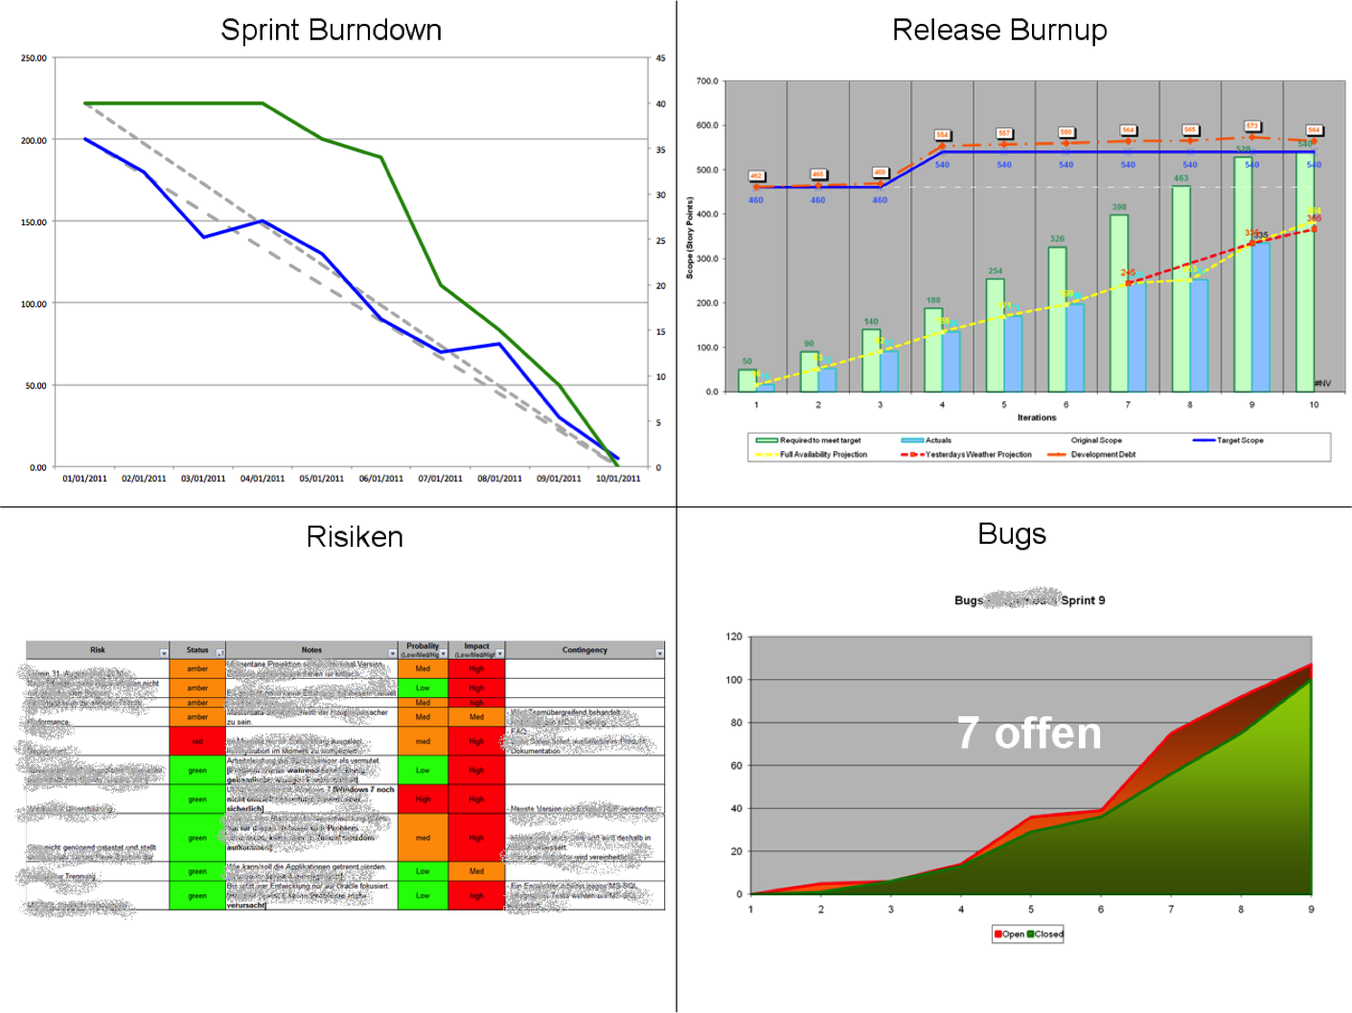Click the red Open legend swatch
The width and height of the screenshot is (1352, 1013).
coord(998,934)
